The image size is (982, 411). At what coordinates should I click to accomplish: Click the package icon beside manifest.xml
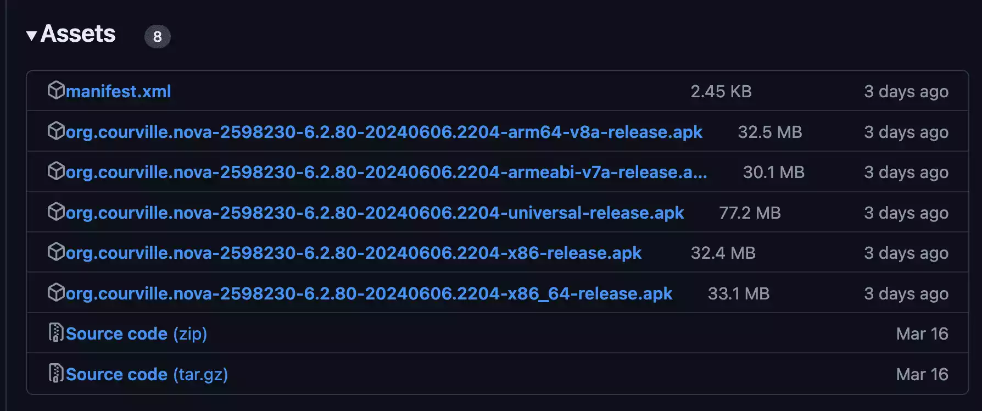coord(56,90)
